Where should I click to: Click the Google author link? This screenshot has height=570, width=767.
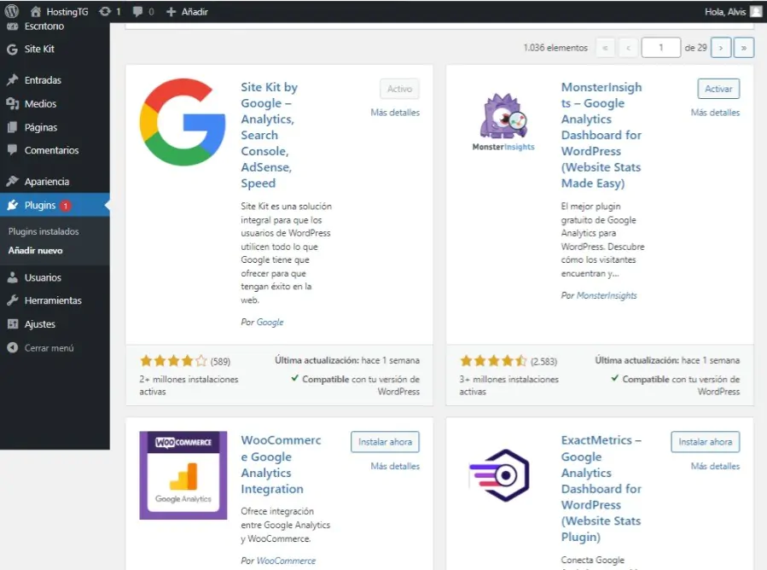[x=270, y=322]
